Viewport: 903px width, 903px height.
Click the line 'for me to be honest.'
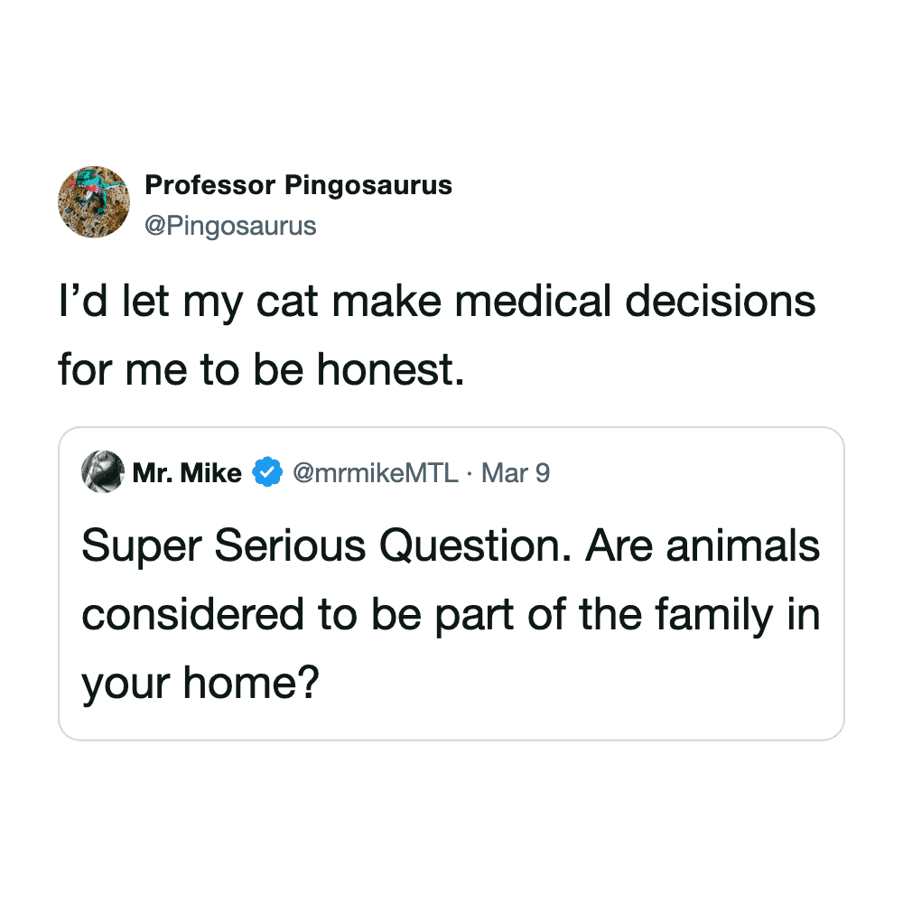tap(261, 369)
